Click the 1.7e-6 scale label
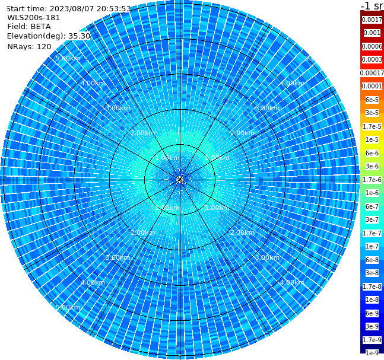This screenshot has height=360, width=384. pyautogui.click(x=372, y=180)
